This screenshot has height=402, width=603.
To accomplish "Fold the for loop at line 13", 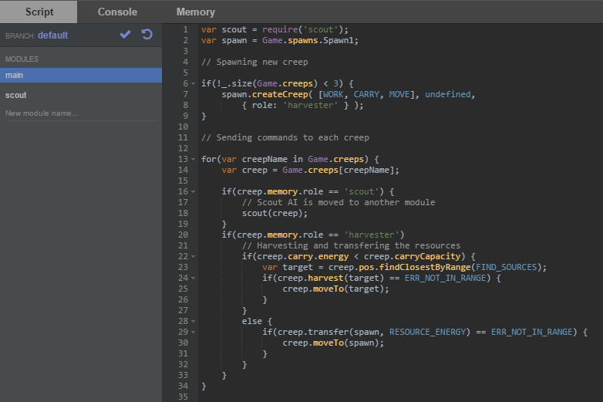I will (x=193, y=159).
